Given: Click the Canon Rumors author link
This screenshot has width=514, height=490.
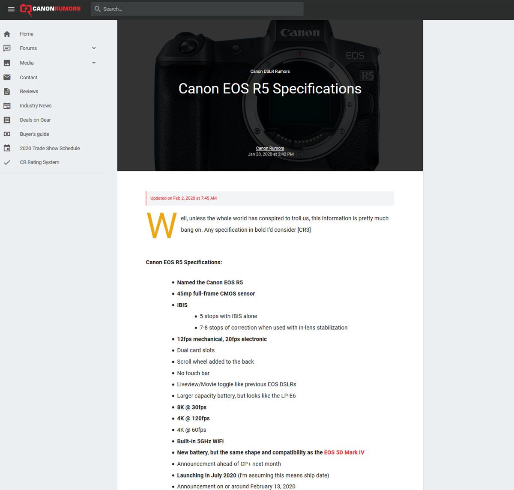Looking at the screenshot, I should 270,148.
